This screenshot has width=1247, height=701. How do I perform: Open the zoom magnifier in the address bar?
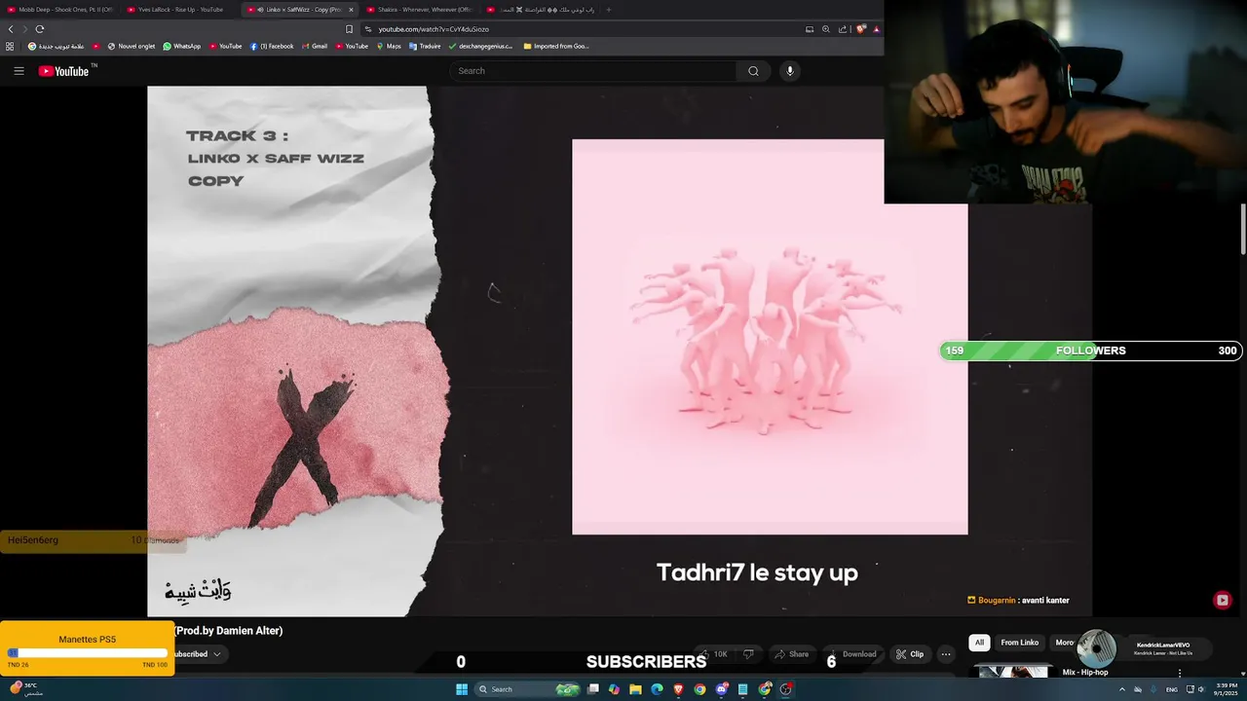click(826, 29)
